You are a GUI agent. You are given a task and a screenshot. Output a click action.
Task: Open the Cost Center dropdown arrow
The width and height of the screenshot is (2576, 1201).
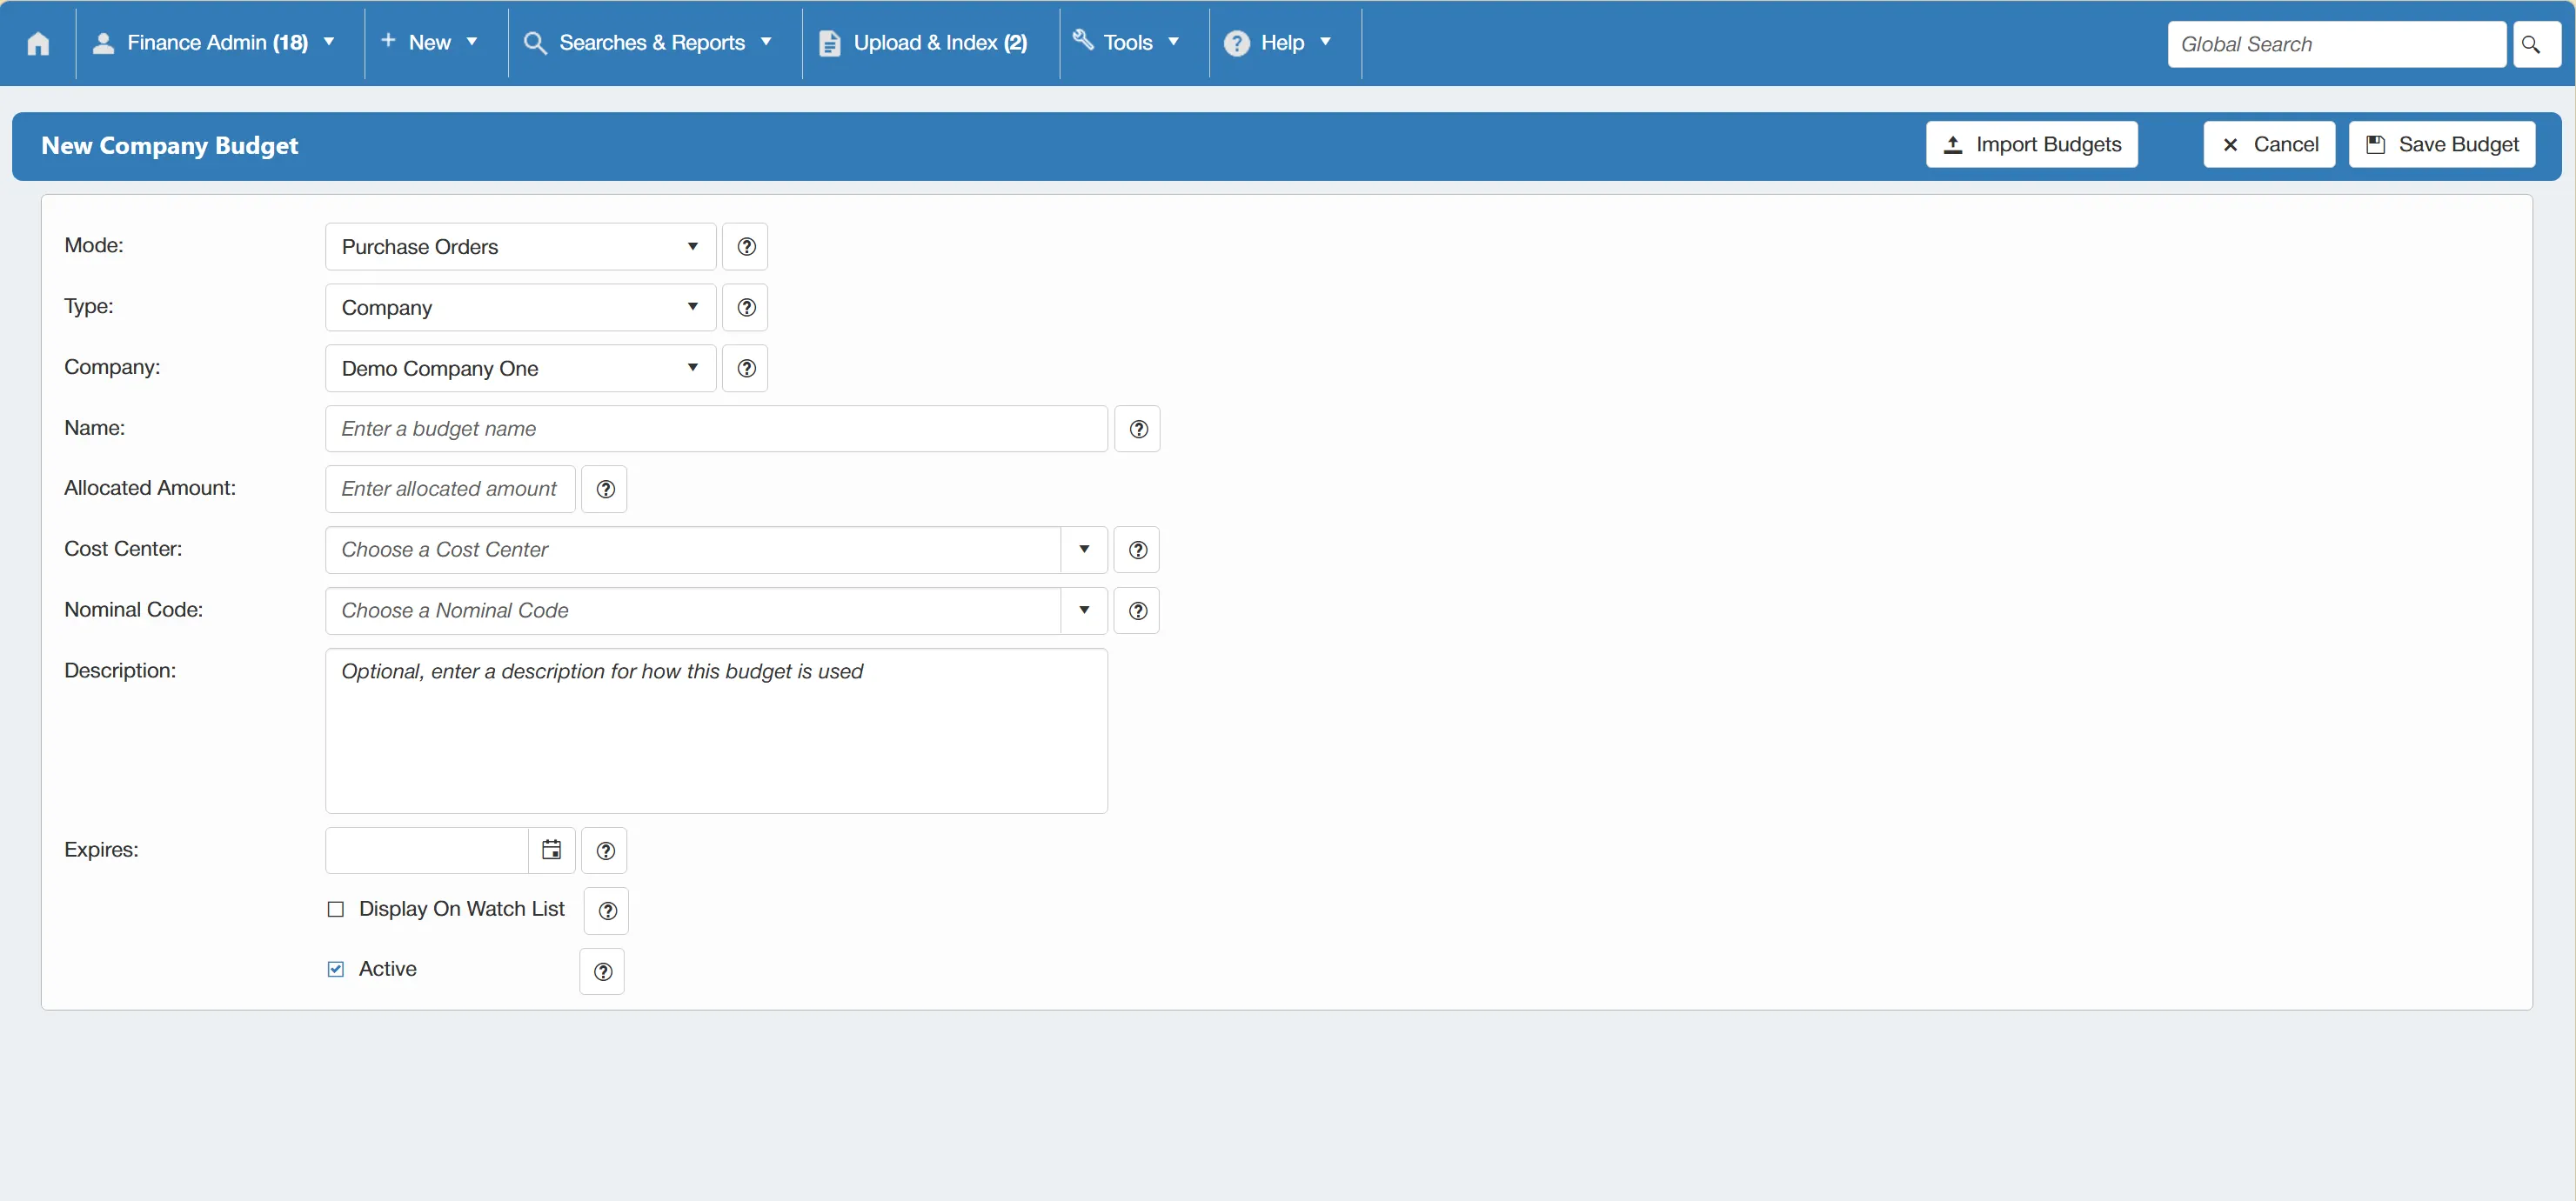click(x=1084, y=550)
